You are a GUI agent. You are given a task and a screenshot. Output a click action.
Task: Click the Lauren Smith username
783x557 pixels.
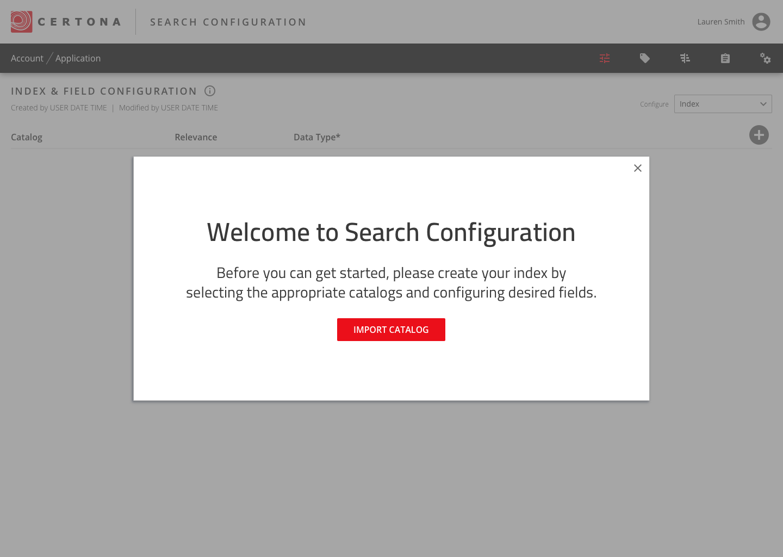721,22
